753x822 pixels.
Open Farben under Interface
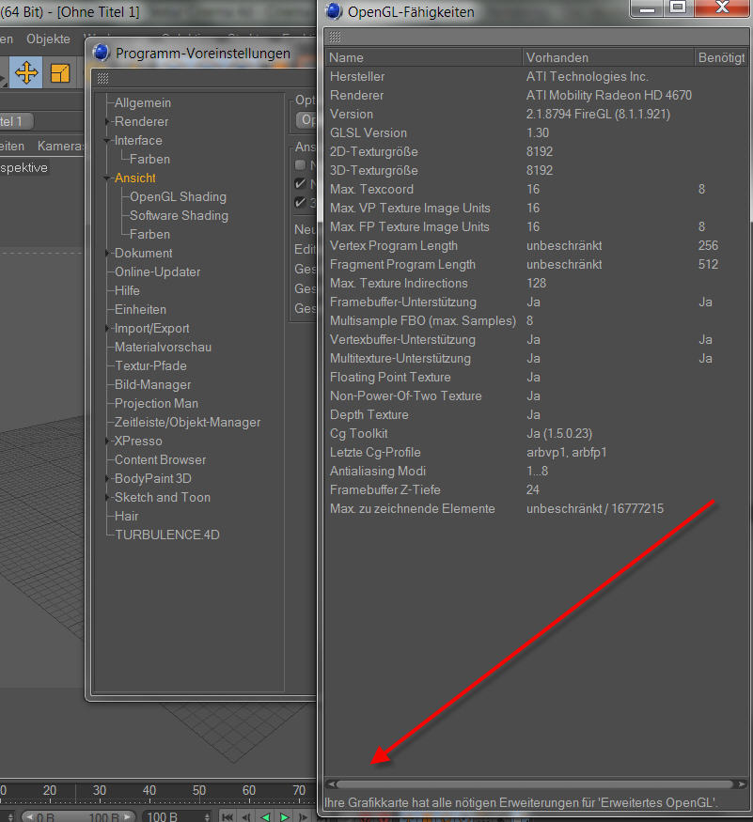[149, 159]
